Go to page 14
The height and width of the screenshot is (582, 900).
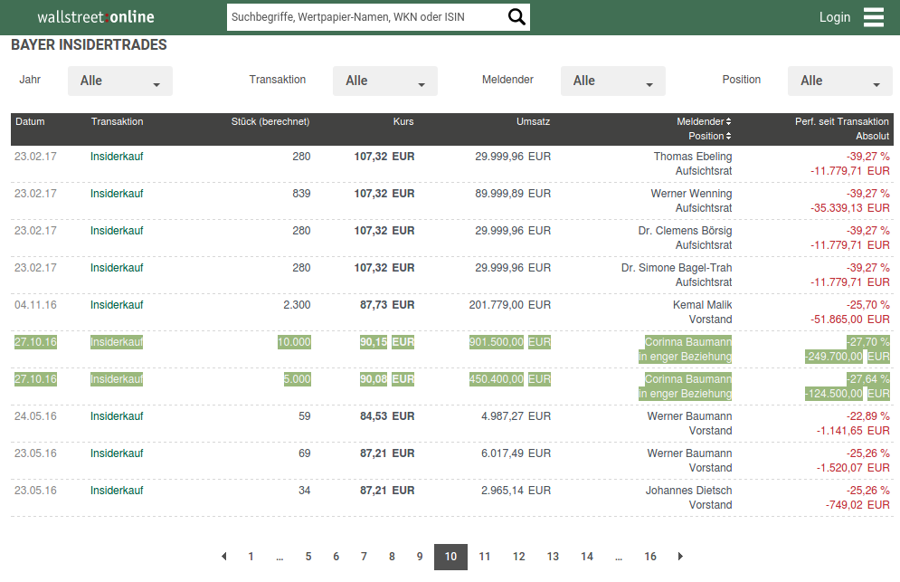pyautogui.click(x=587, y=557)
